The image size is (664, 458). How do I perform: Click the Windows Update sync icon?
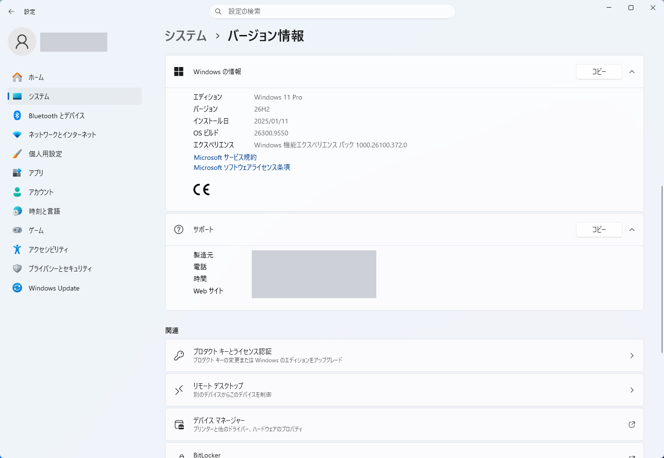click(x=17, y=288)
